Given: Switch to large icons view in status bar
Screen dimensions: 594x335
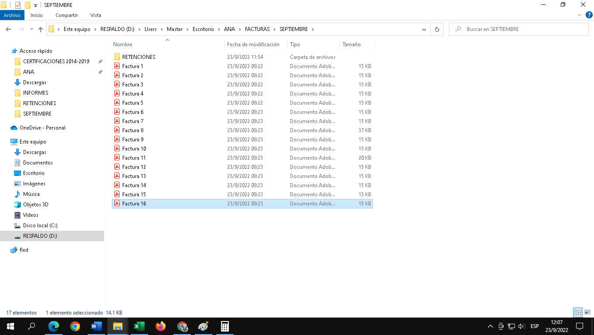Looking at the screenshot, I should 587,312.
